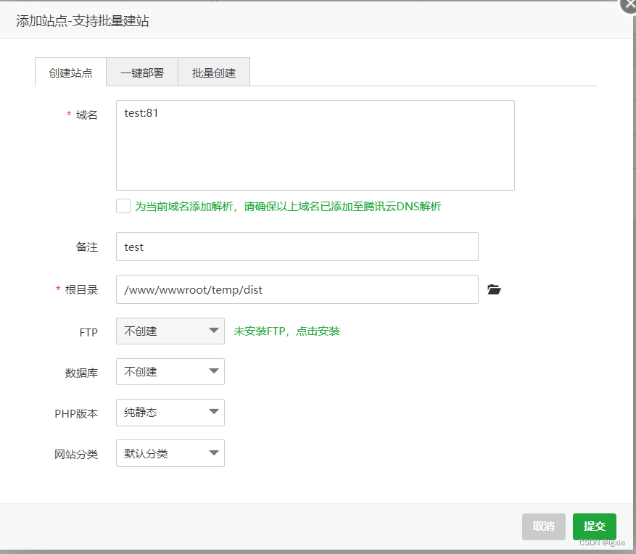The image size is (636, 554).
Task: Click the 根目录 path input field
Action: 297,289
